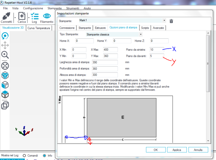Click the X Max input field

pyautogui.click(x=110, y=50)
